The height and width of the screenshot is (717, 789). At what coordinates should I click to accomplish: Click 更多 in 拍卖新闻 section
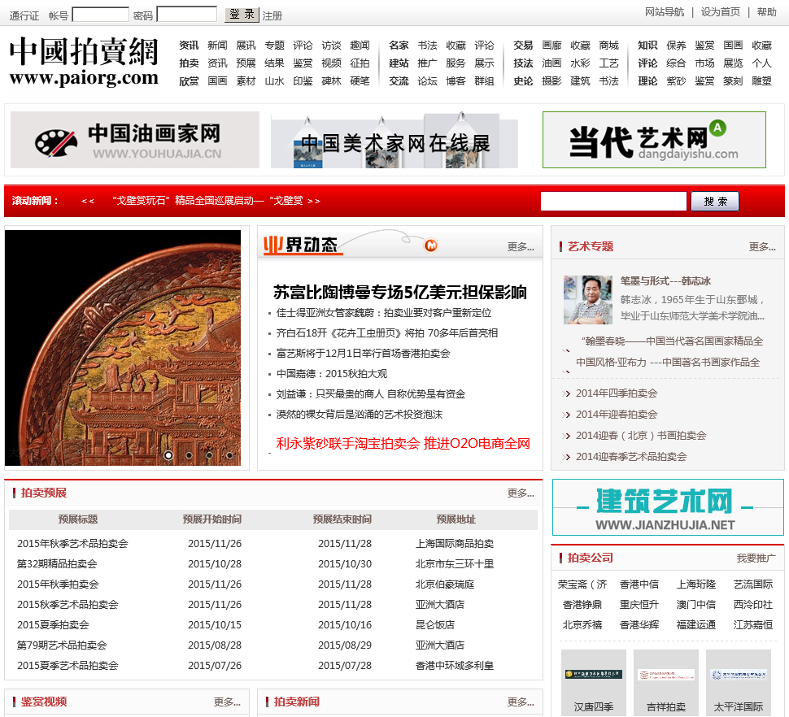(521, 702)
